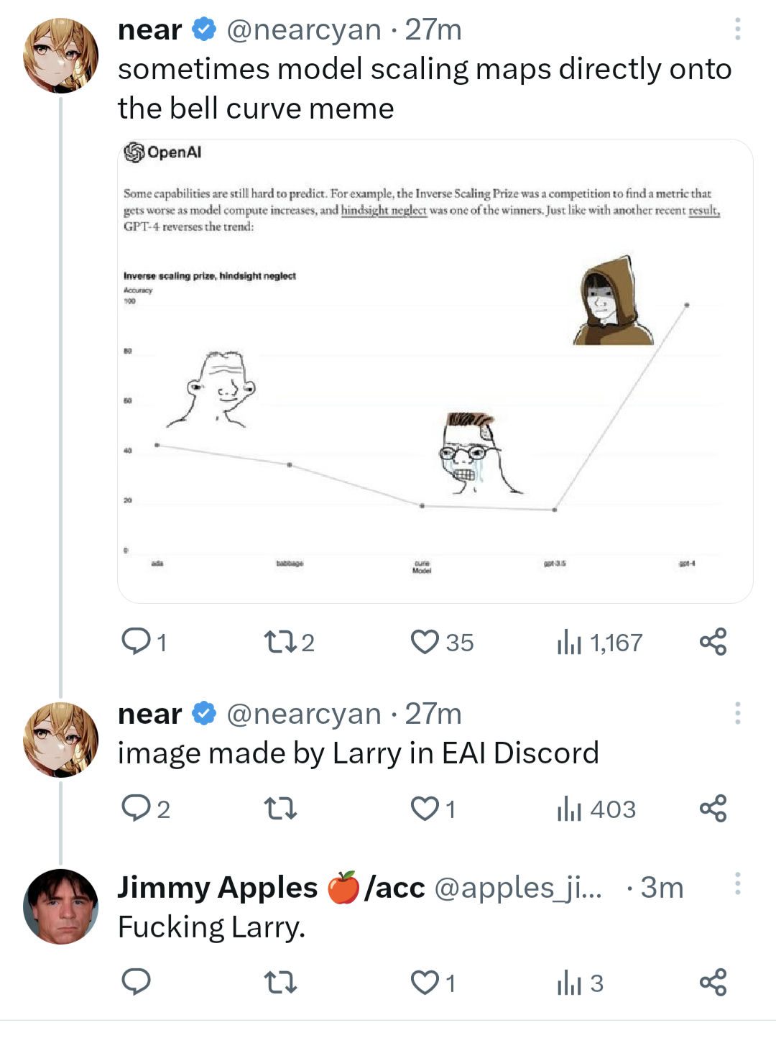Screen dimensions: 776x1038
Task: Open more options on Jimmy Apples reply
Action: point(737,884)
